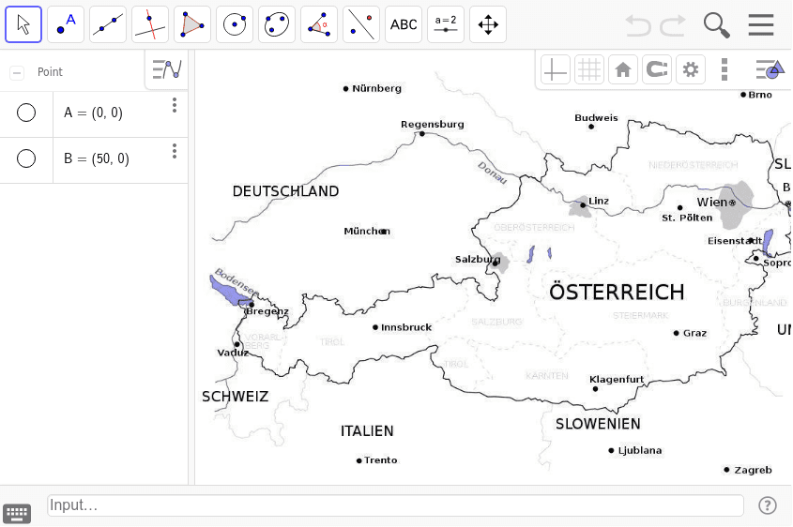Open the graphics view three-dots menu

[x=724, y=69]
